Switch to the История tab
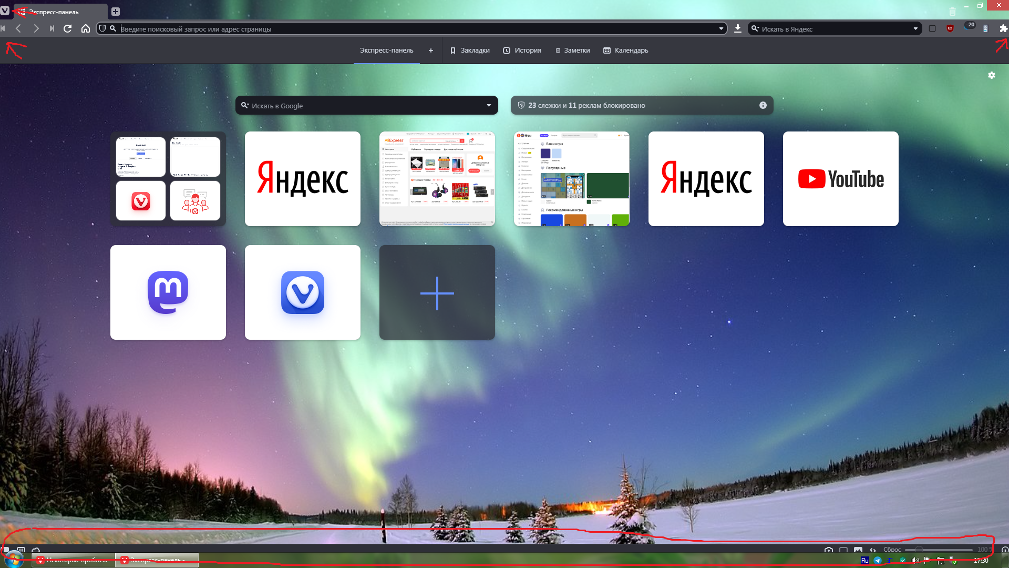The height and width of the screenshot is (568, 1009). 521,50
